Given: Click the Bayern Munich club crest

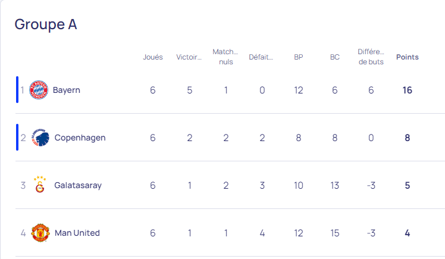Looking at the screenshot, I should point(39,90).
